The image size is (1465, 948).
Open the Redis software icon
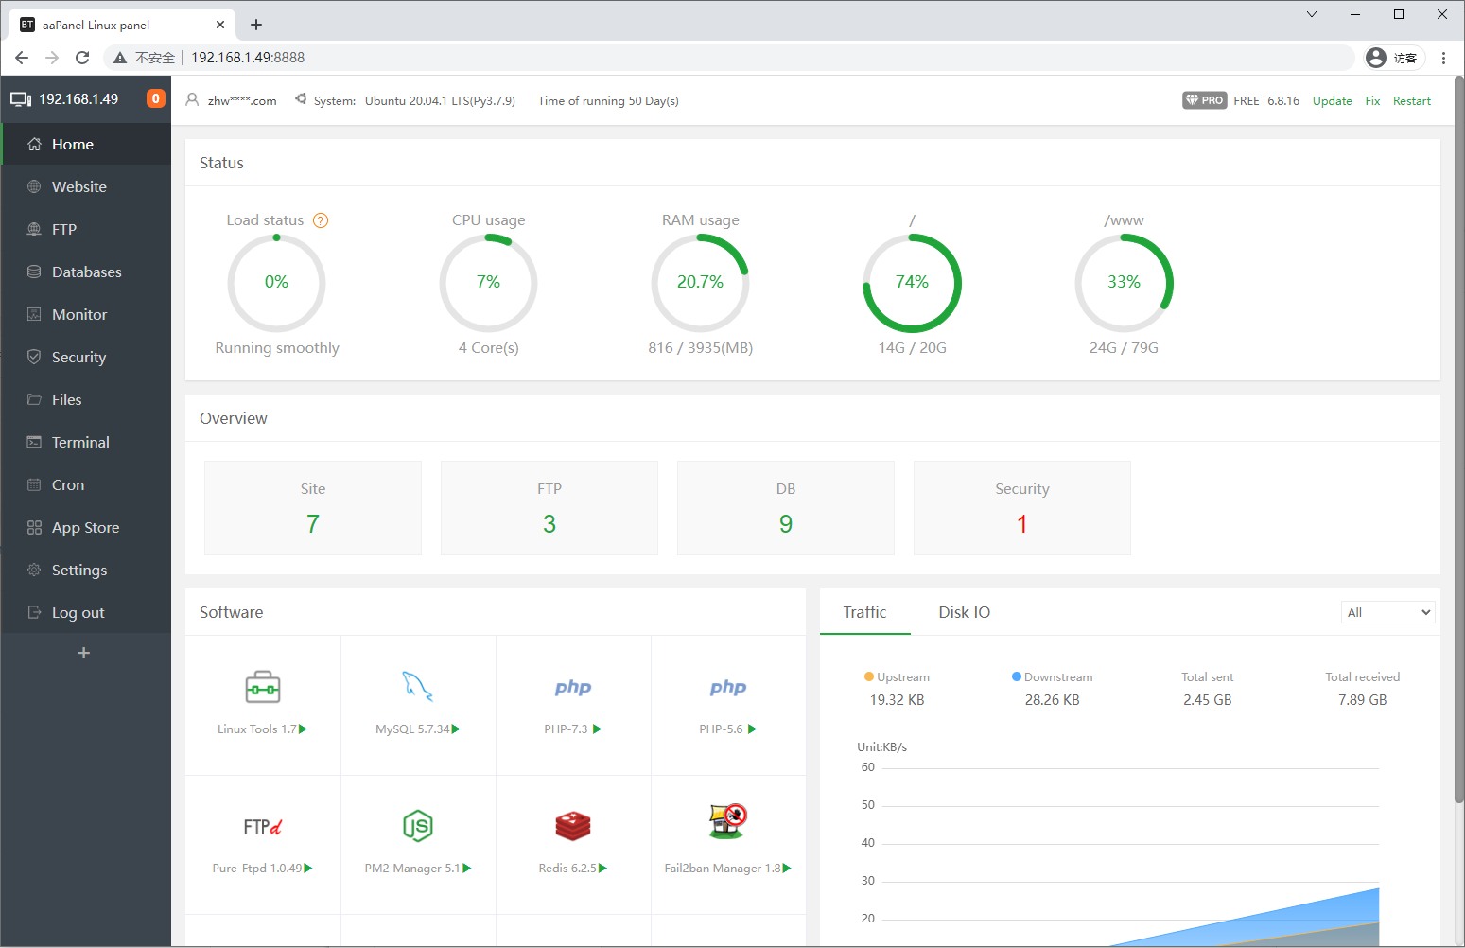coord(573,826)
